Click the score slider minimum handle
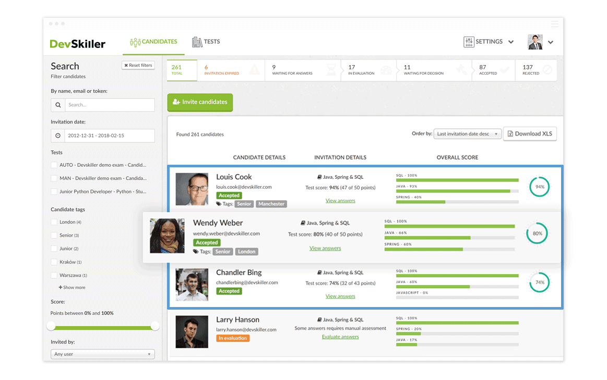Viewport: 607px width, 380px height. (x=52, y=326)
